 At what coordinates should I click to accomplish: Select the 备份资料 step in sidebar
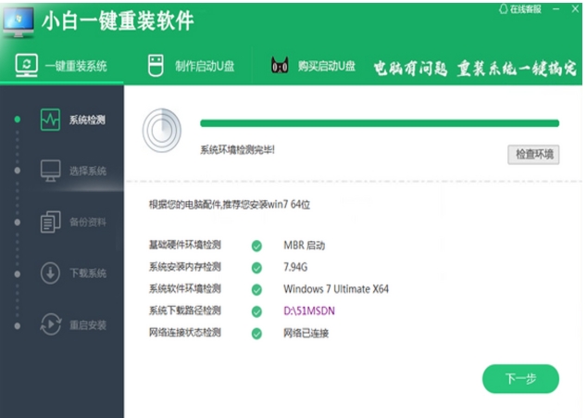(x=73, y=222)
